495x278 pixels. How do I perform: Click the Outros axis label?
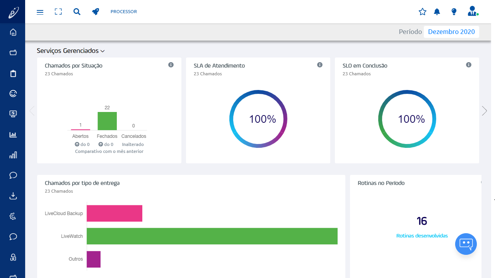click(76, 259)
